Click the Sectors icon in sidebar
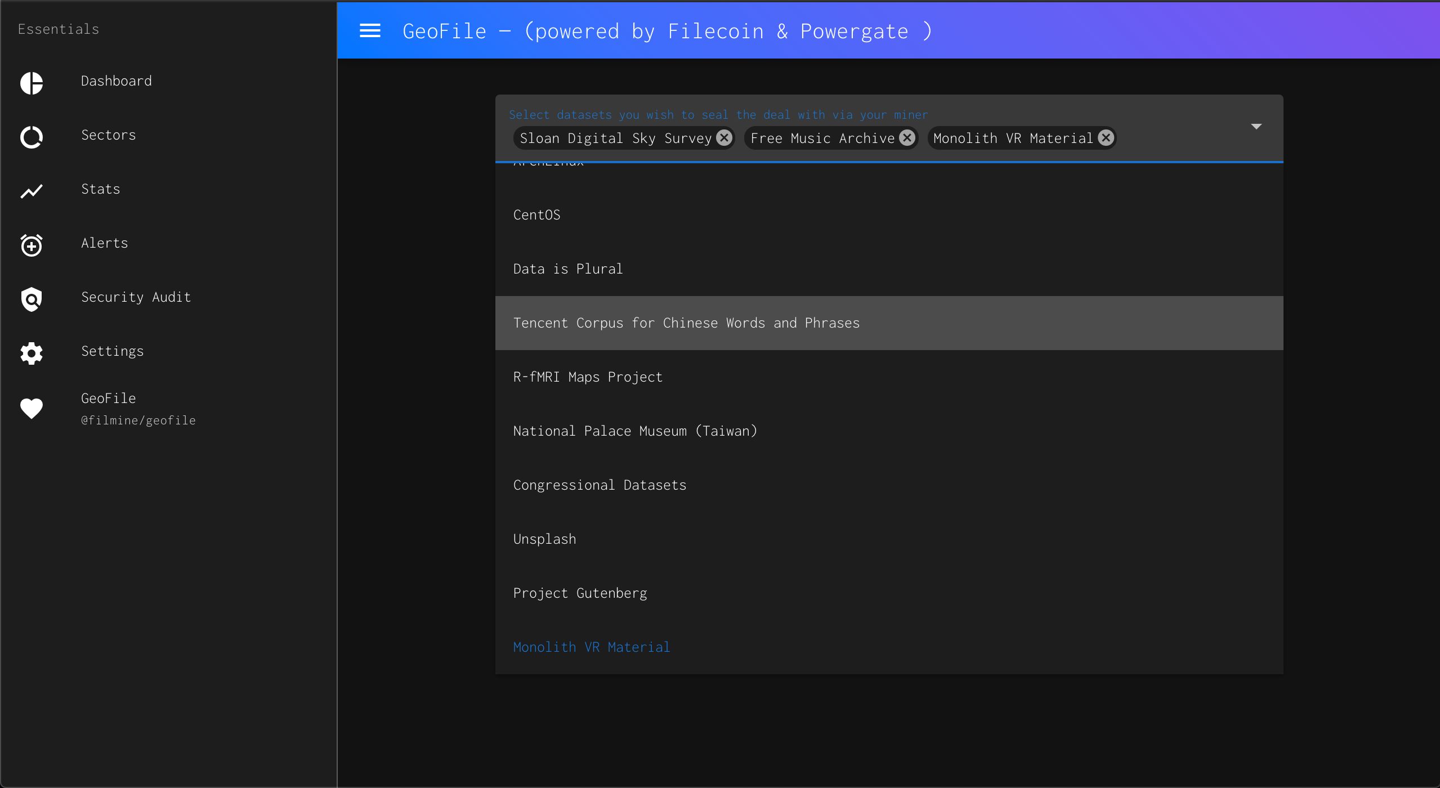 point(31,136)
